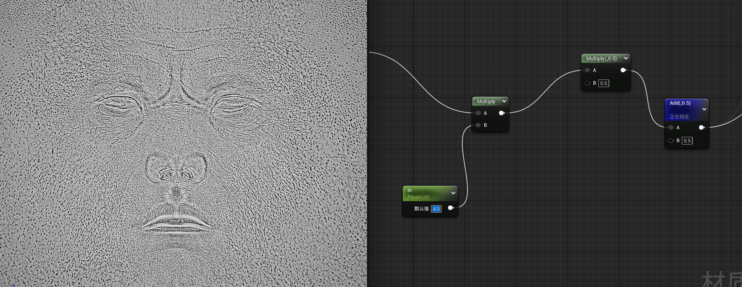Click input pin A on the Multiply(,0.5) node
The image size is (742, 287).
point(587,70)
